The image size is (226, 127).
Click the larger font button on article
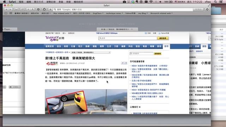(x=126, y=63)
